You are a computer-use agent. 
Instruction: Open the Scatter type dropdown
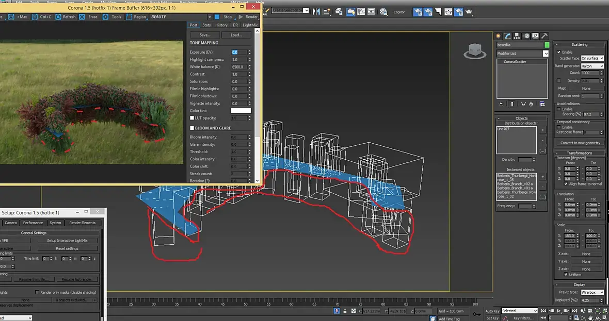pos(592,58)
